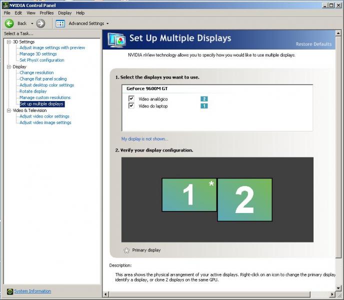The image size is (344, 300).
Task: Open the Profiles menu
Action: point(46,13)
